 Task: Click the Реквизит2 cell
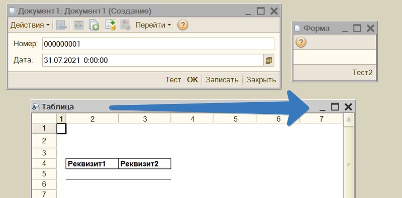click(x=145, y=164)
